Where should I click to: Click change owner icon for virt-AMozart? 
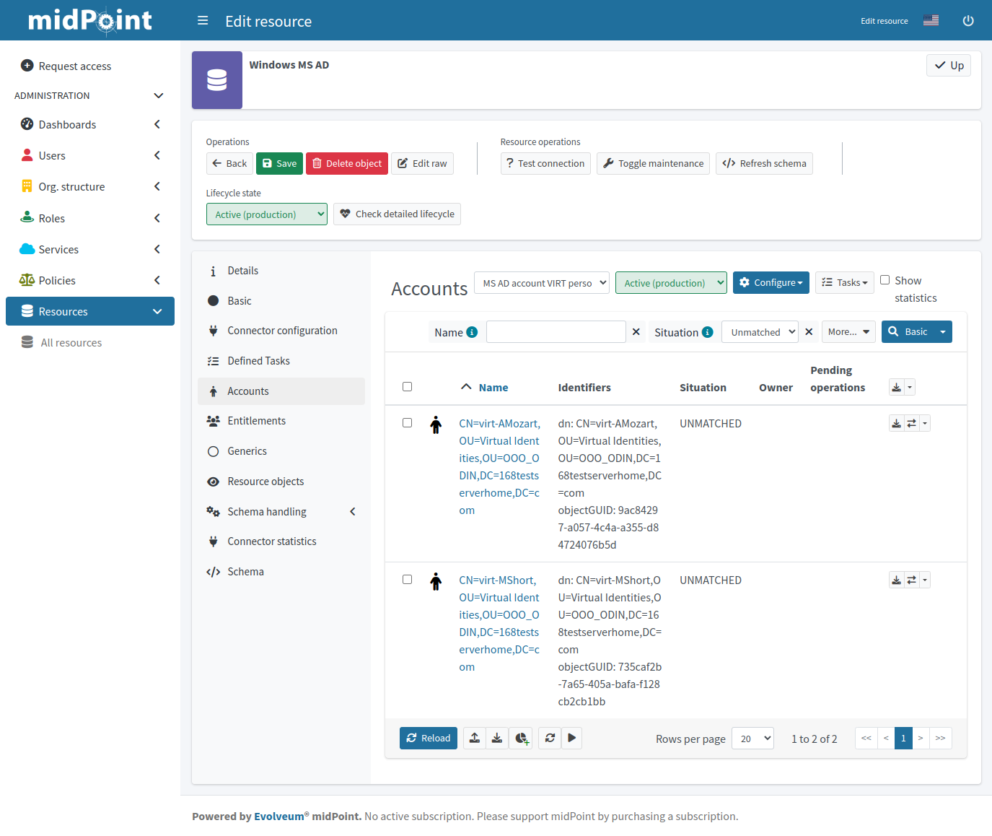pos(912,424)
